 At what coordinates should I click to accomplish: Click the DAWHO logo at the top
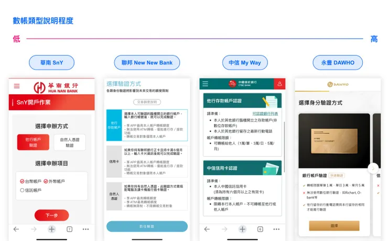coord(338,84)
